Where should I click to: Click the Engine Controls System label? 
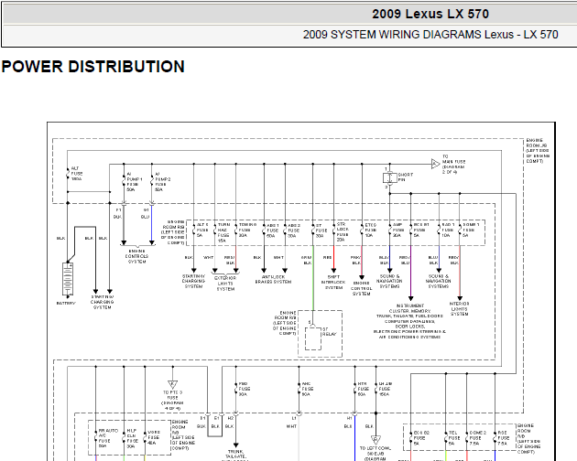click(136, 256)
